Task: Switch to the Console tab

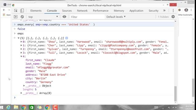Action: (x=52, y=11)
